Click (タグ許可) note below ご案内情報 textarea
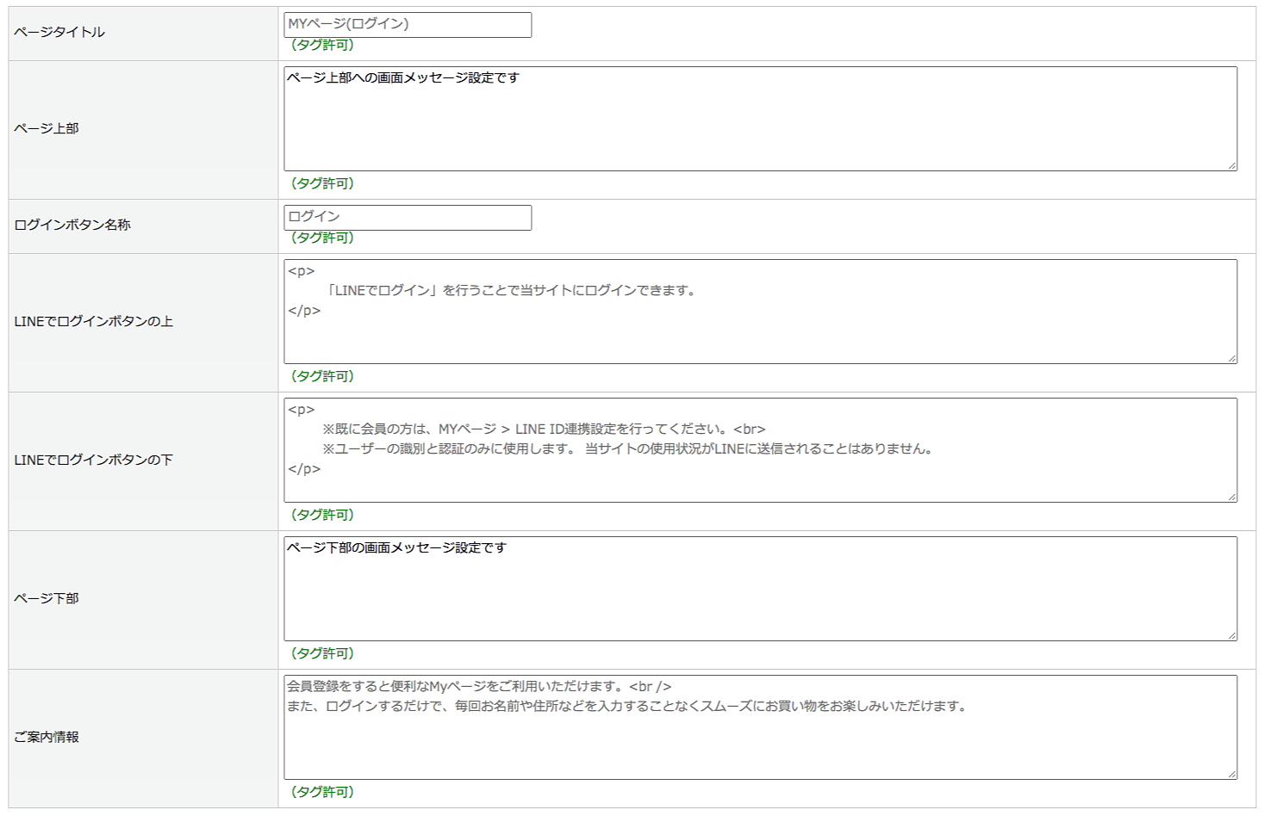The height and width of the screenshot is (816, 1264). pyautogui.click(x=322, y=792)
